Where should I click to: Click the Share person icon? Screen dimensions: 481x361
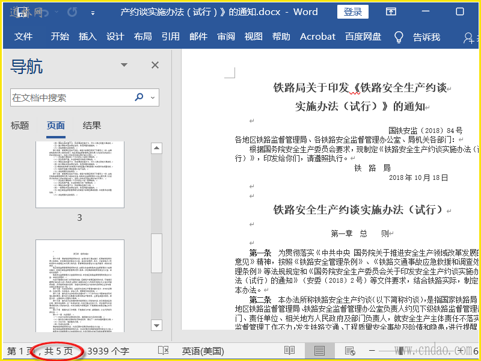[x=468, y=37]
